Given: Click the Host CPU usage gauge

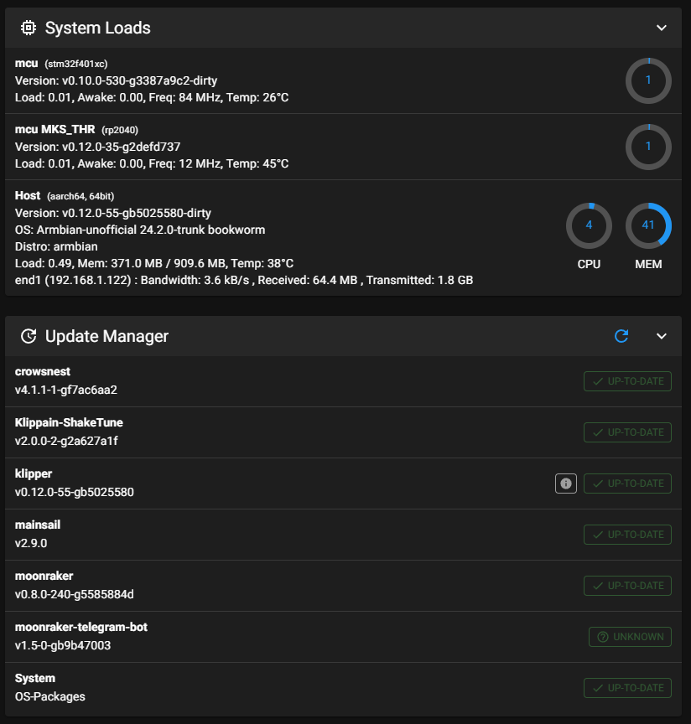Looking at the screenshot, I should [x=589, y=225].
